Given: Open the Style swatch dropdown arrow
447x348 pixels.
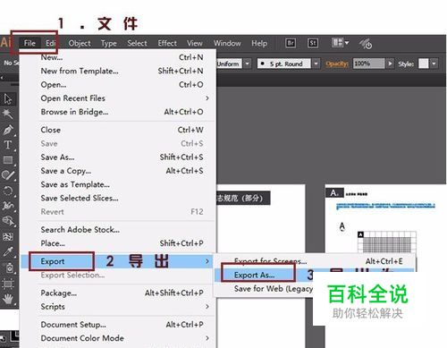Looking at the screenshot, I should point(434,64).
